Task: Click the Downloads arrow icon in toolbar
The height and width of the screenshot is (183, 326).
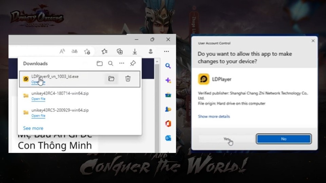Action: tap(135, 52)
